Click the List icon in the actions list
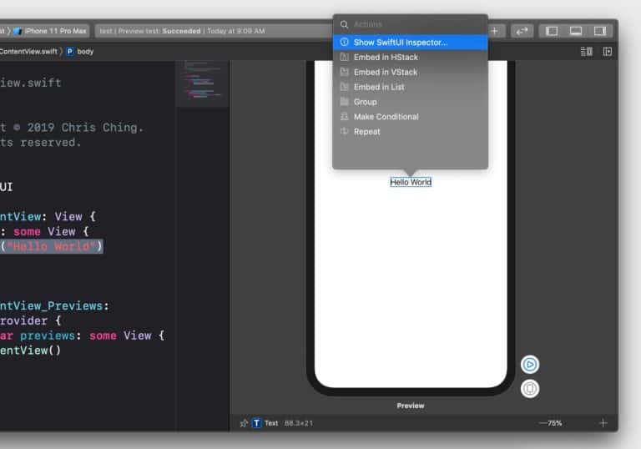This screenshot has height=449, width=641. click(344, 87)
